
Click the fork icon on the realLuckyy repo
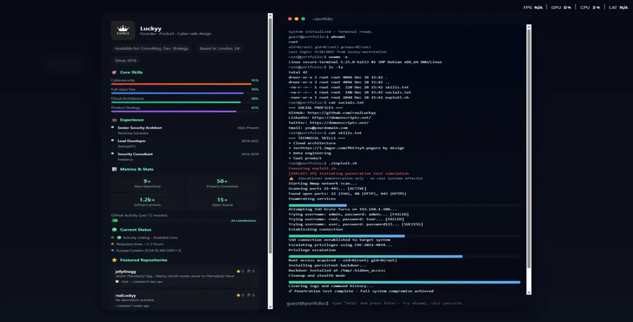250,296
